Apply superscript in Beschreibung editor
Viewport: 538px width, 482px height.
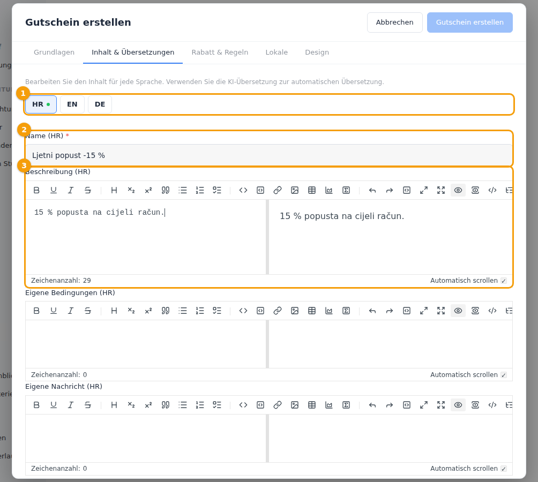pos(148,190)
